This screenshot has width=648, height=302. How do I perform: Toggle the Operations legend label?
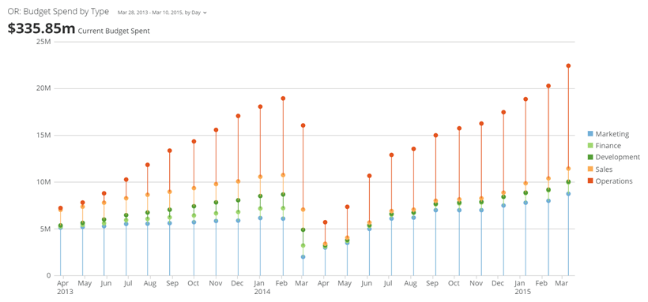pos(614,181)
